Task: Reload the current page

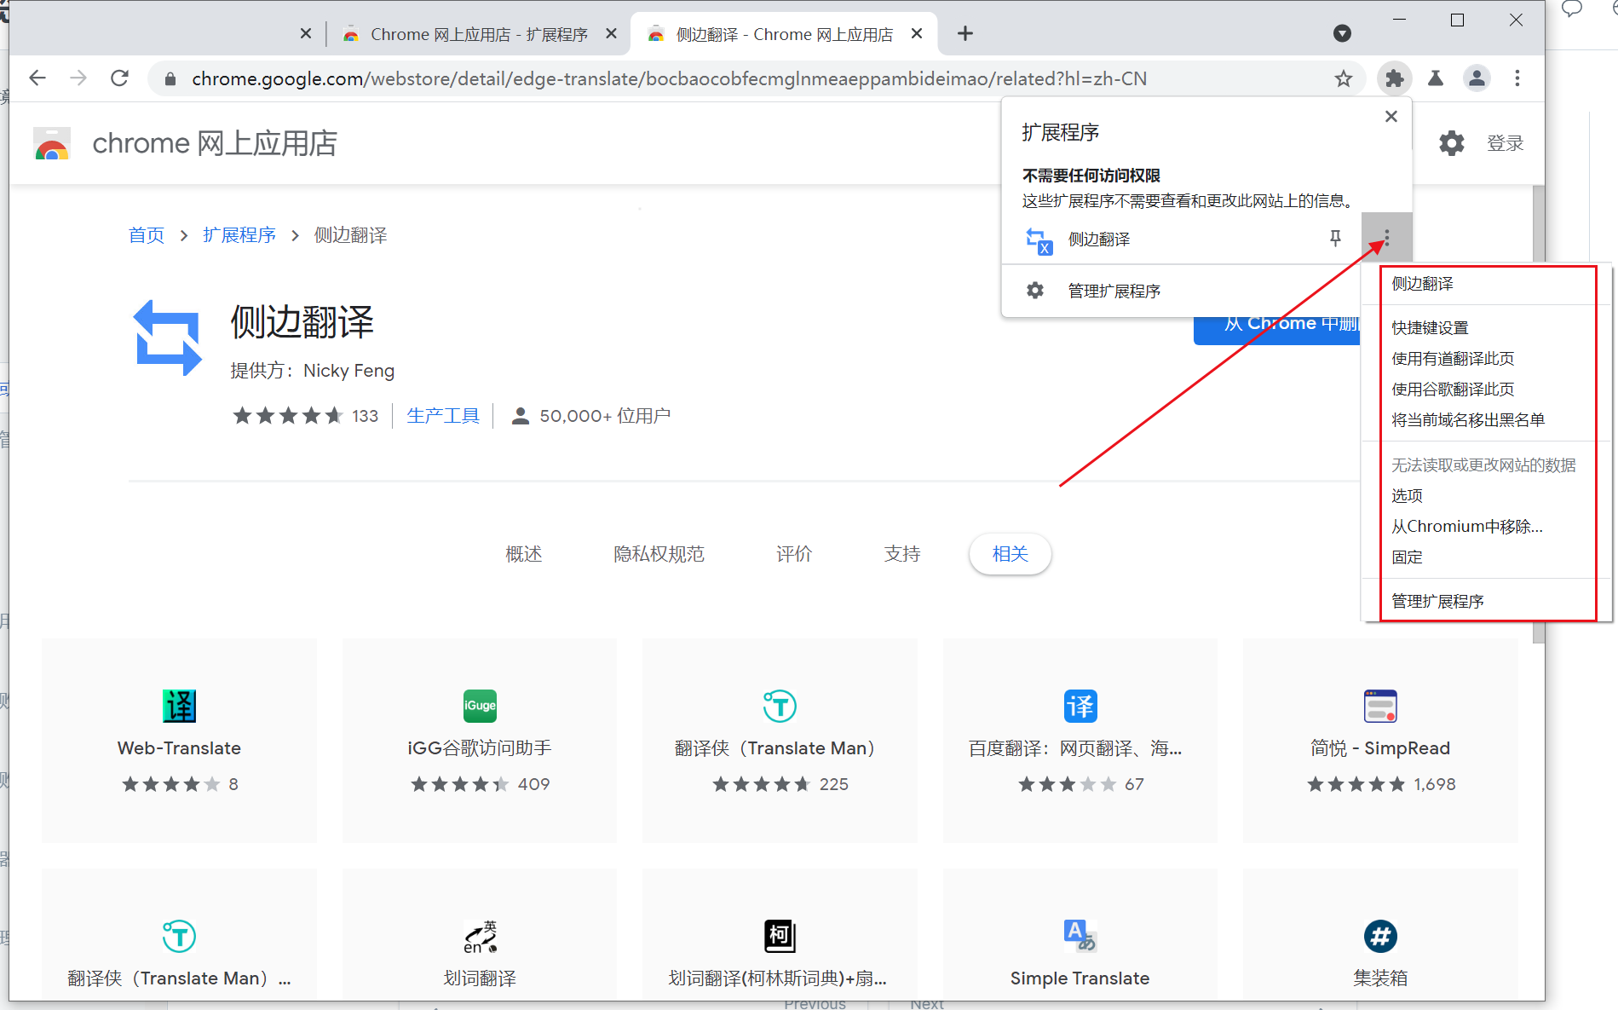Action: coord(120,78)
